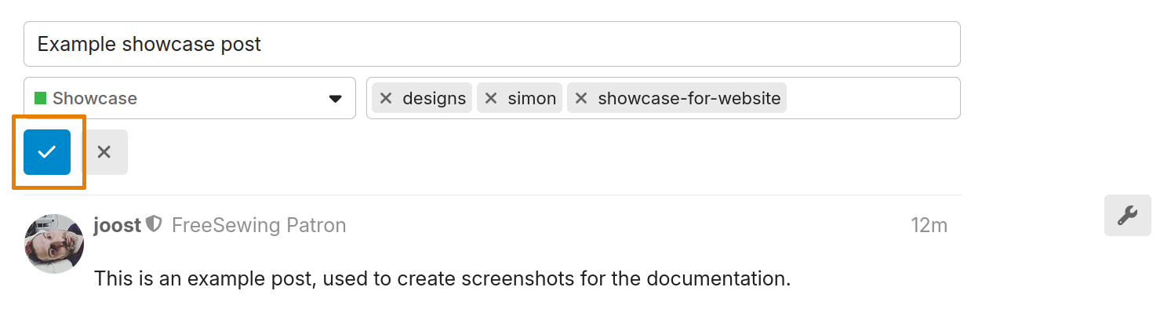Click the example post body text
This screenshot has height=309, width=1171.
tap(442, 278)
